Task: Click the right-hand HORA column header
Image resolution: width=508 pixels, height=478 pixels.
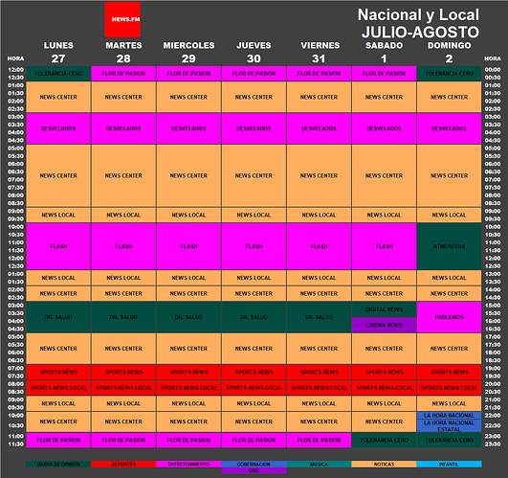Action: pos(493,58)
